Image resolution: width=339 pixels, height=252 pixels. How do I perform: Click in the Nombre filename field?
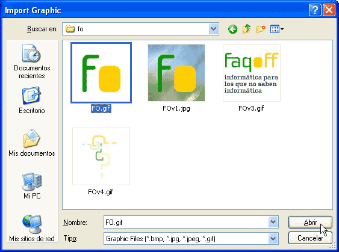[186, 222]
